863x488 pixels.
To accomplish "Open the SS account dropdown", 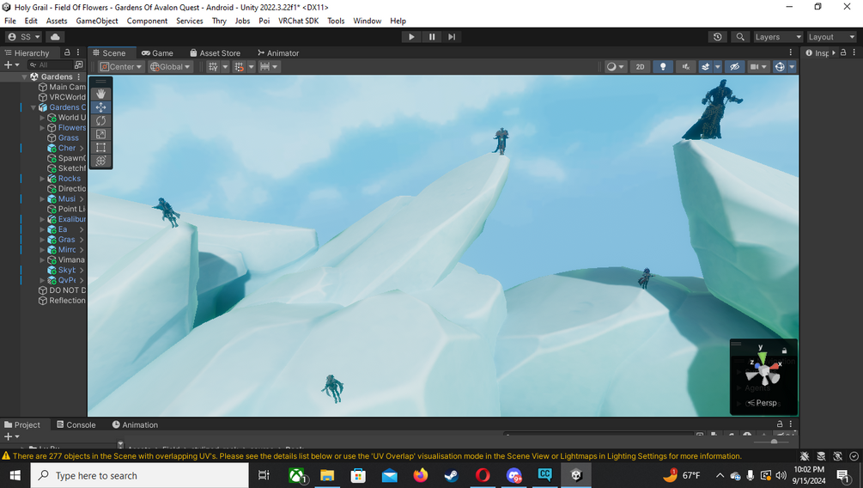I will pos(24,37).
